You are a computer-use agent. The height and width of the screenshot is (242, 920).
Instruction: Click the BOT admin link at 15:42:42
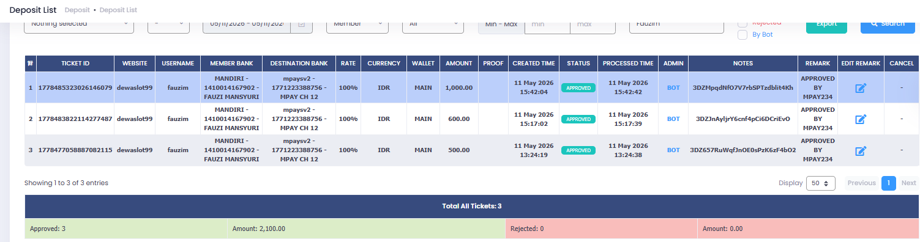[x=673, y=88]
